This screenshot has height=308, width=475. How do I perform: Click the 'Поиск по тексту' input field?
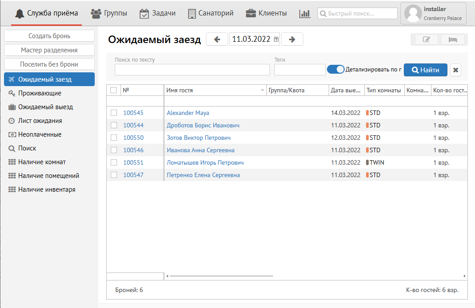192,70
